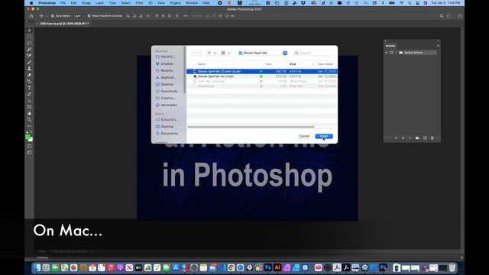
Task: Open the Move tool preset picker arrow
Action: coord(46,16)
